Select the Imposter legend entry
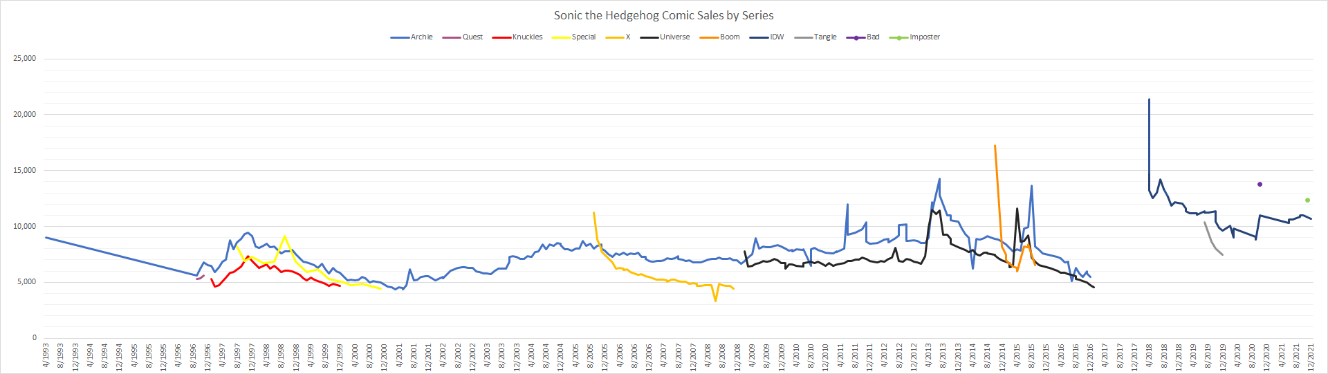Screen dimensions: 1328x374 [x=924, y=37]
